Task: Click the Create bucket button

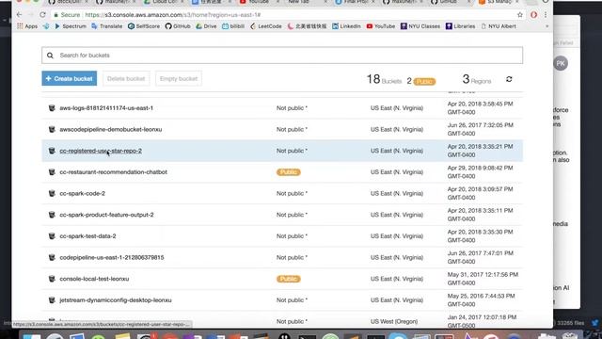Action: point(69,78)
